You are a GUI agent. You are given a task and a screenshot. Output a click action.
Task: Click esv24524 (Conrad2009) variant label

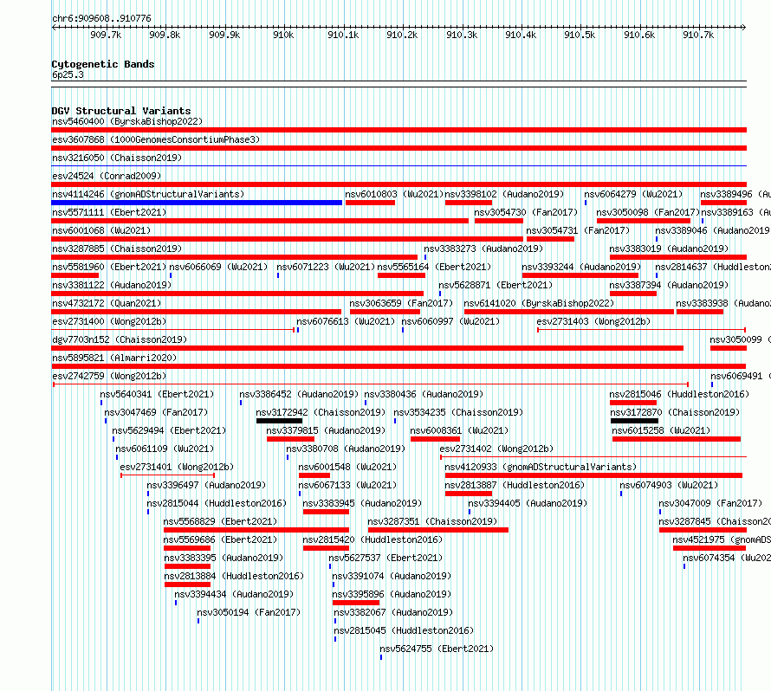107,176
